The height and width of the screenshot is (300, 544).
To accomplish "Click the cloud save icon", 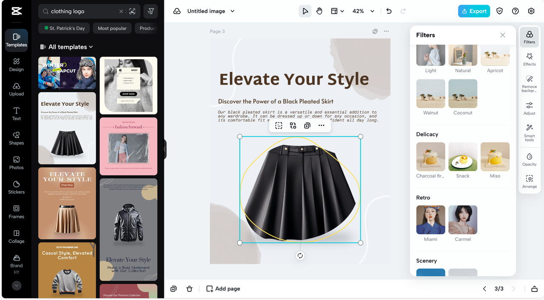I will [x=177, y=11].
